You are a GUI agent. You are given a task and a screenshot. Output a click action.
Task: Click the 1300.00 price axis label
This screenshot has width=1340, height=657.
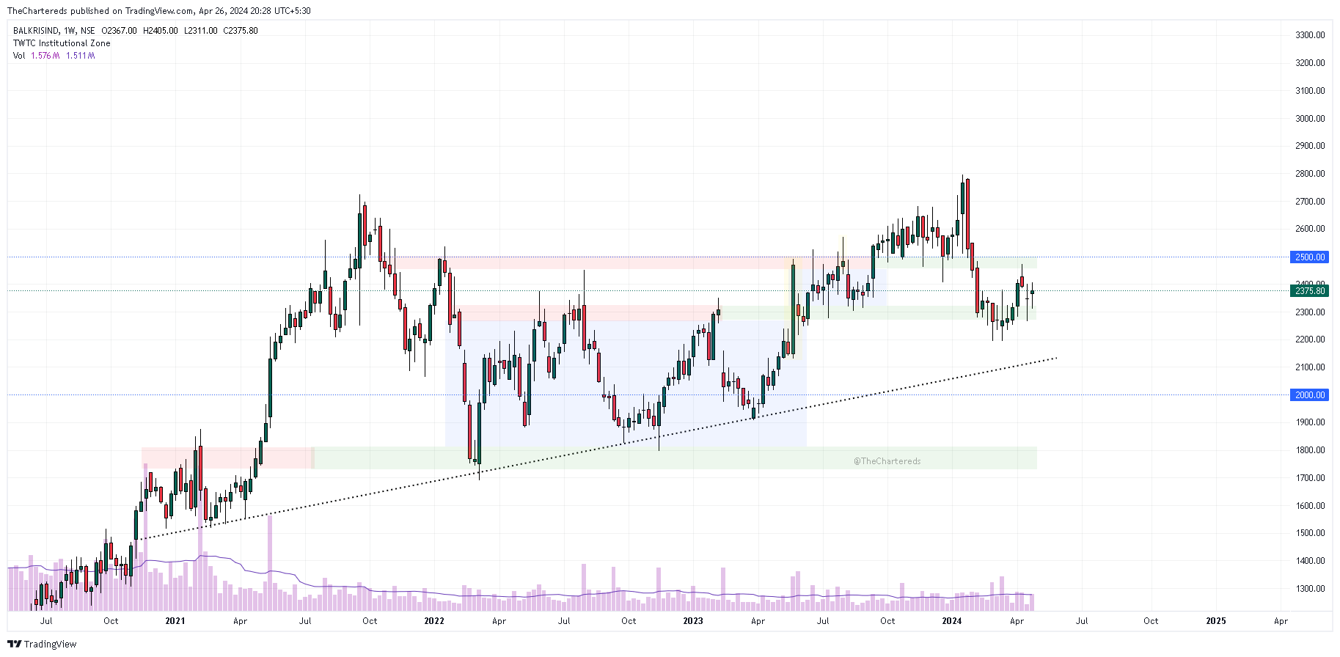(x=1310, y=589)
